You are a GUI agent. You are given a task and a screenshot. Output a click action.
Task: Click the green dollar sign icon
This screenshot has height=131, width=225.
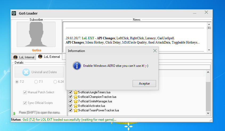tap(14, 113)
